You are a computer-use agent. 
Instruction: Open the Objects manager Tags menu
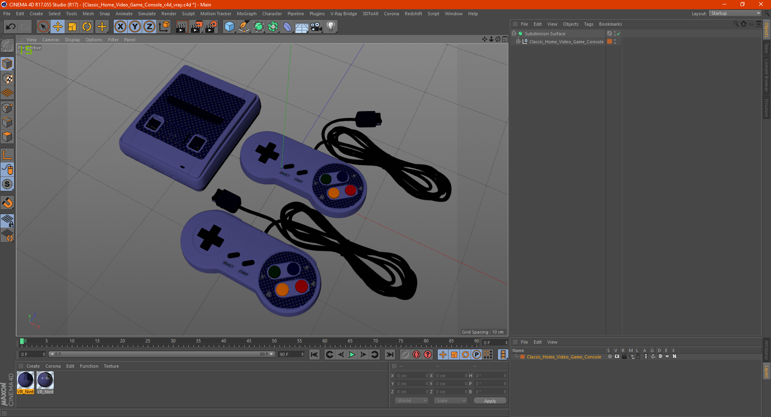point(589,24)
